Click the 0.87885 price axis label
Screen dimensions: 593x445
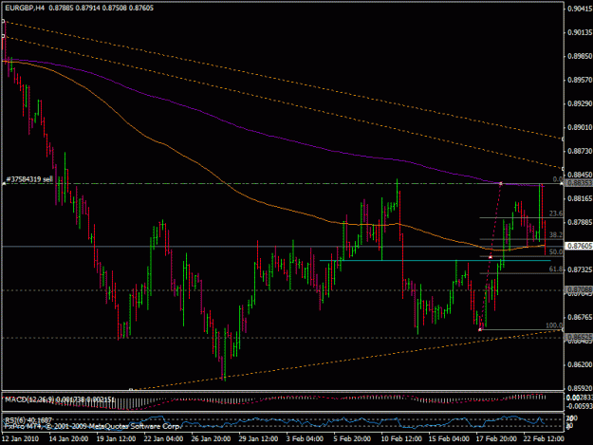coord(580,222)
